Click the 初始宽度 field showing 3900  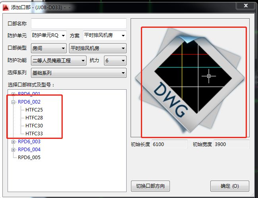(231, 144)
